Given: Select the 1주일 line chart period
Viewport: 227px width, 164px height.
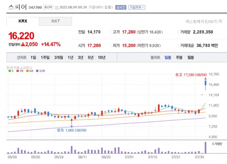Looking at the screenshot, I should [45, 58].
